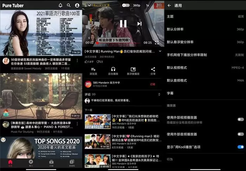Open the Music For Studying channel avatar
Image resolution: width=246 pixels, height=171 pixels.
click(x=6, y=124)
